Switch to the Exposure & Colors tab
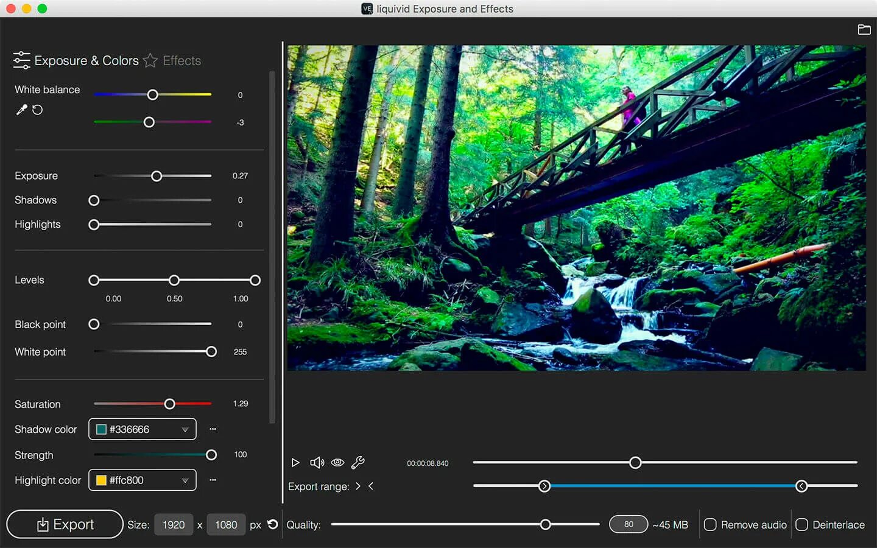This screenshot has height=548, width=877. pyautogui.click(x=86, y=61)
